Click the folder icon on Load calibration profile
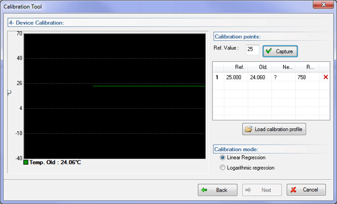The image size is (337, 204). click(x=248, y=129)
